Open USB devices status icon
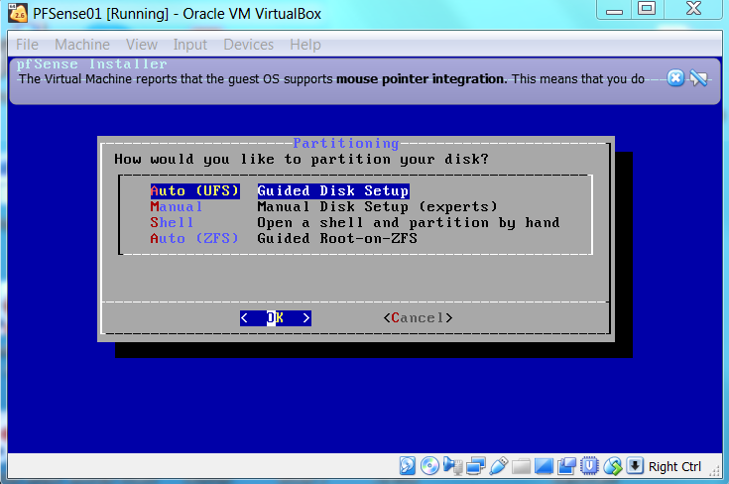 pos(498,465)
